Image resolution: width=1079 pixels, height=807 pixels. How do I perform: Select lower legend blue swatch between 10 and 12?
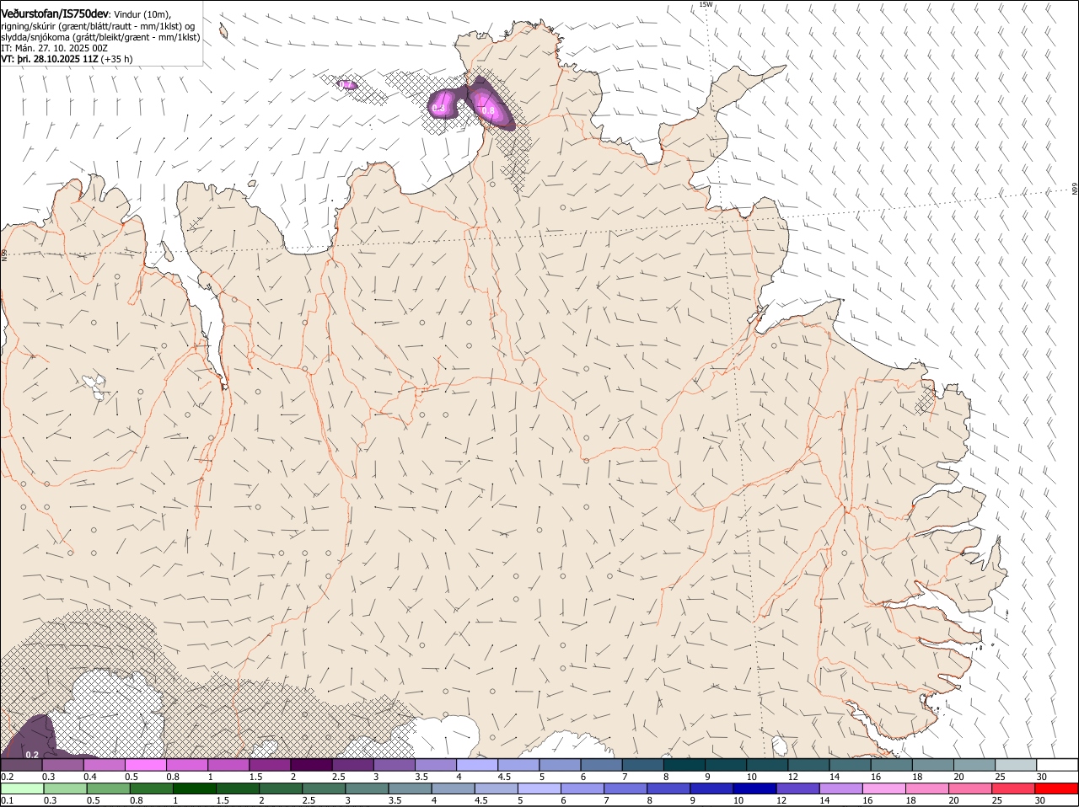click(756, 789)
